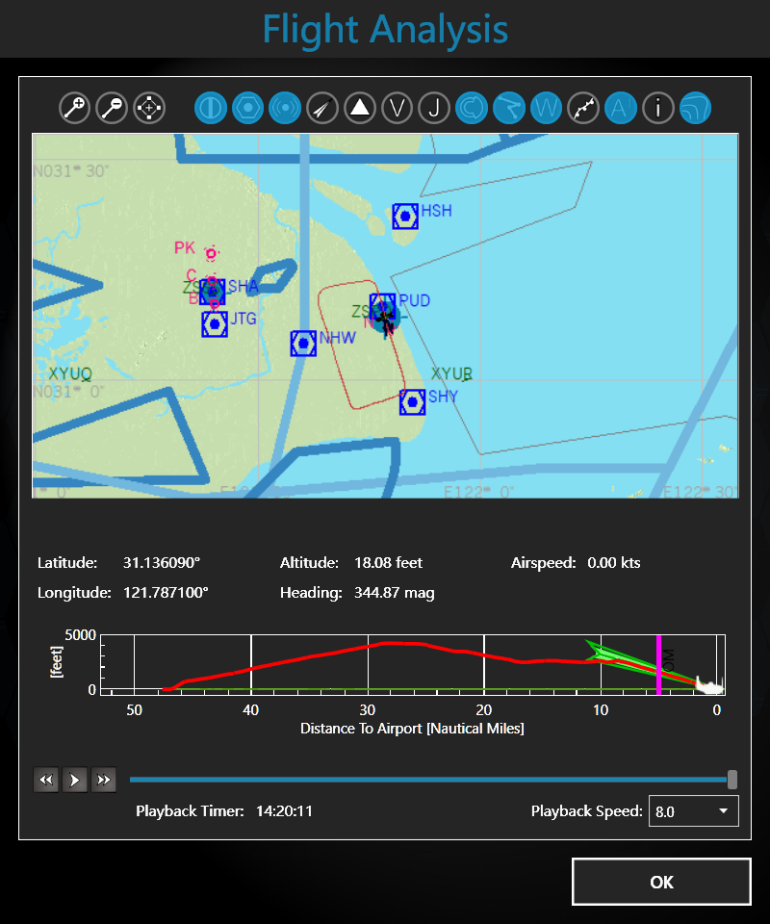The height and width of the screenshot is (924, 770).
Task: Click the altitude value 18.08 feet
Action: [388, 563]
